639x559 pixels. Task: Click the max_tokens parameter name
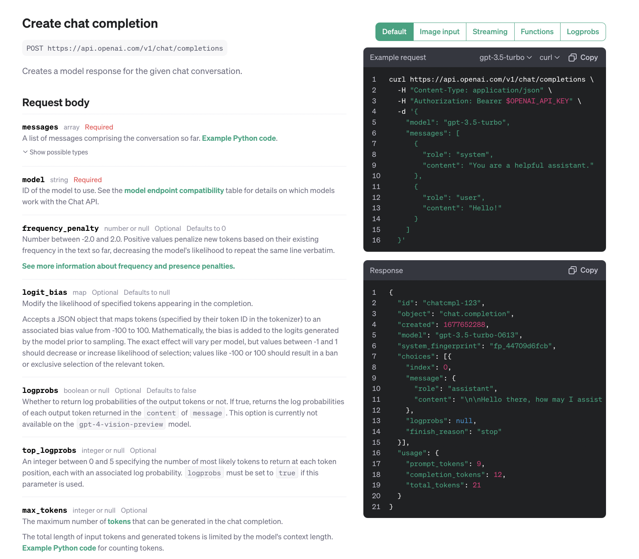pos(45,510)
